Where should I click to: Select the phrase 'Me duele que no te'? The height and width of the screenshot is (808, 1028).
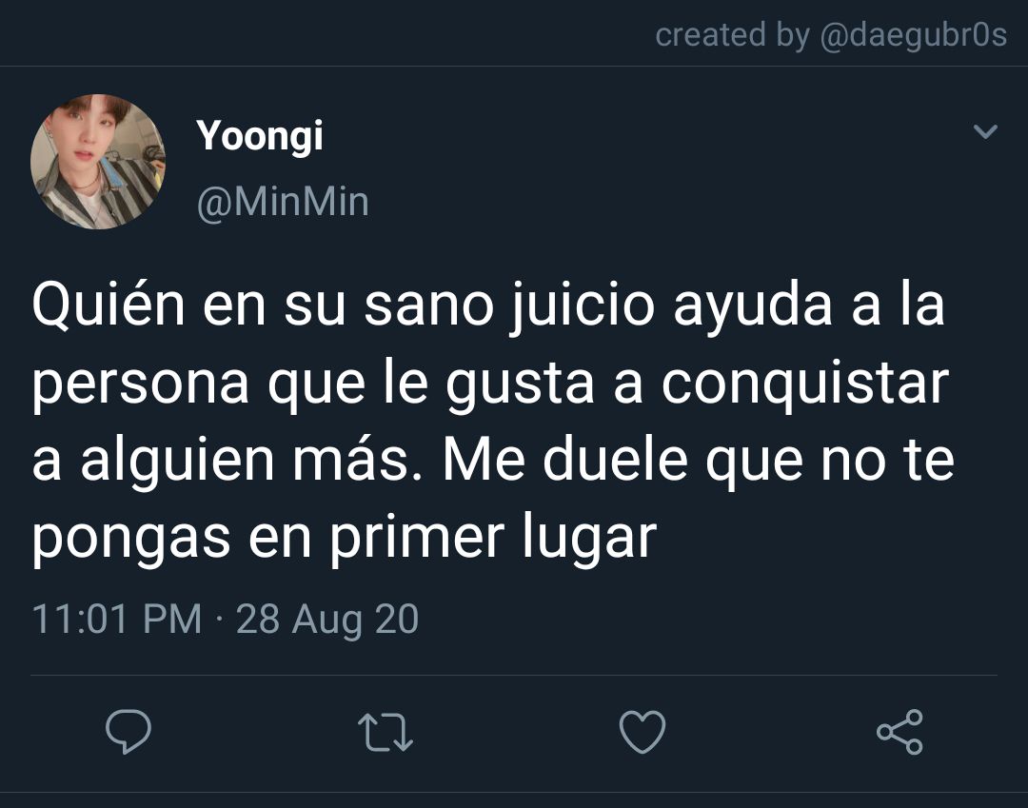[699, 460]
